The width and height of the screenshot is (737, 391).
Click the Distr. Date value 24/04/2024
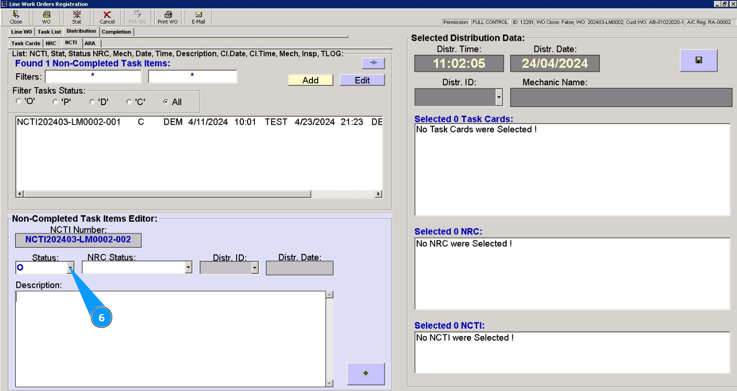(555, 63)
